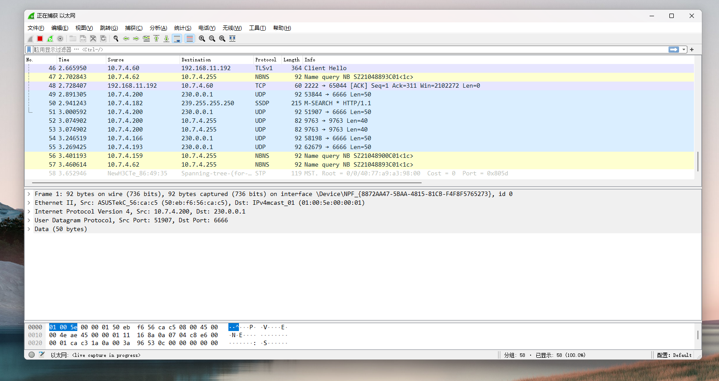
Task: Open the 统计(S) menu
Action: point(183,28)
